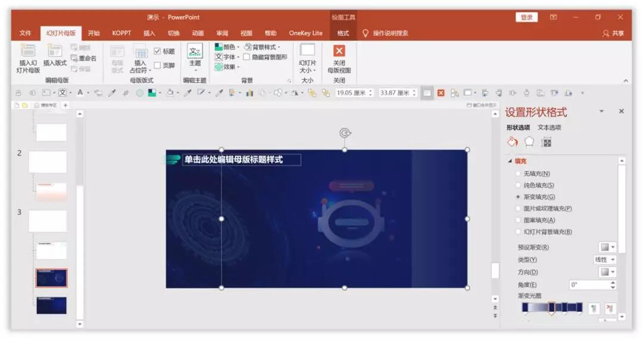Click the highlighted layout icon beside width field

pos(427,93)
